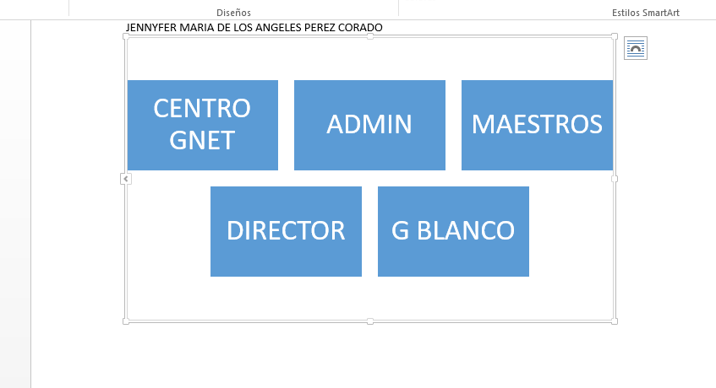Click the top-right corner sizing handle
Image resolution: width=716 pixels, height=388 pixels.
[615, 36]
